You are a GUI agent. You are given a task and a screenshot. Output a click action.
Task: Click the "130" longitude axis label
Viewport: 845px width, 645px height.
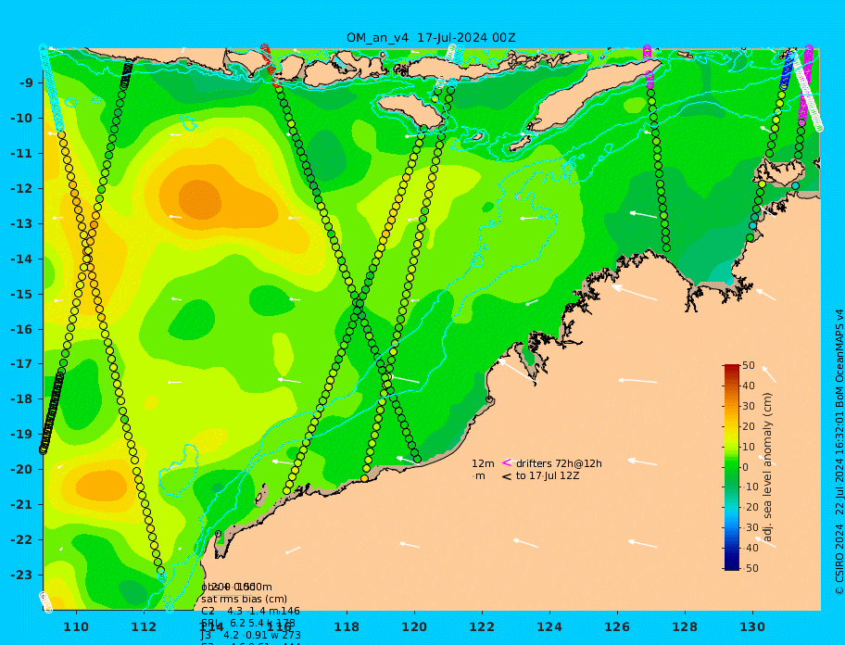(752, 626)
